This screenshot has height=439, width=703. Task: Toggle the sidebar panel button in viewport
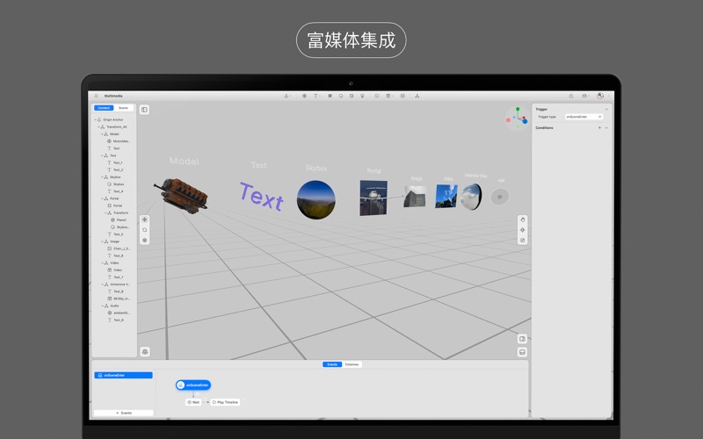tap(144, 110)
